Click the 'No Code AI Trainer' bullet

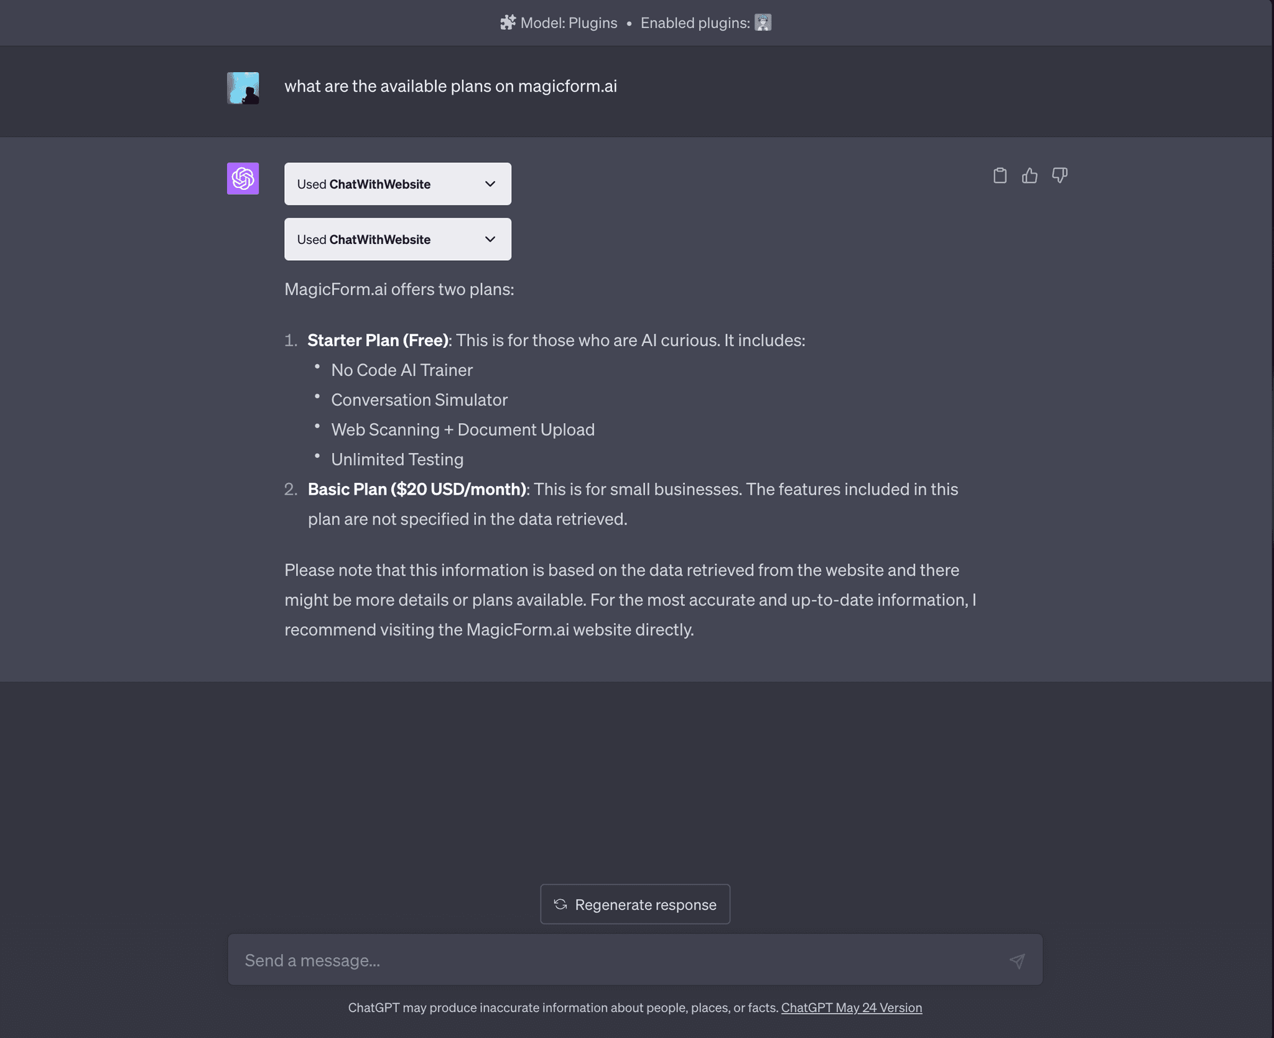402,370
